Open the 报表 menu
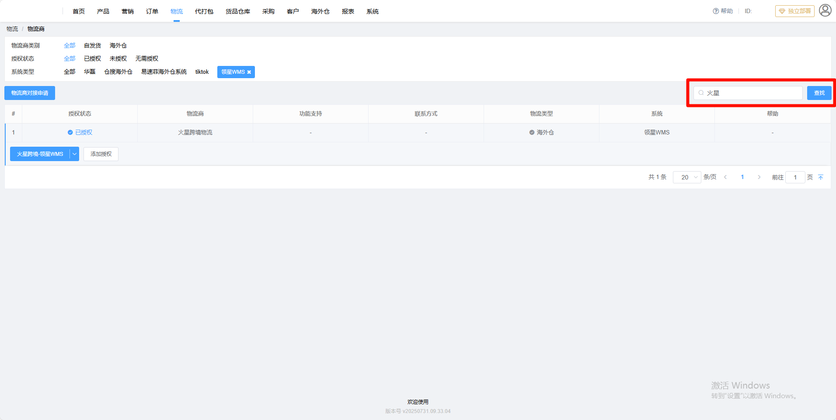This screenshot has width=836, height=420. (x=348, y=11)
